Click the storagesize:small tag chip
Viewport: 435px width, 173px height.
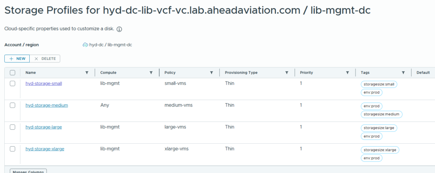(379, 84)
